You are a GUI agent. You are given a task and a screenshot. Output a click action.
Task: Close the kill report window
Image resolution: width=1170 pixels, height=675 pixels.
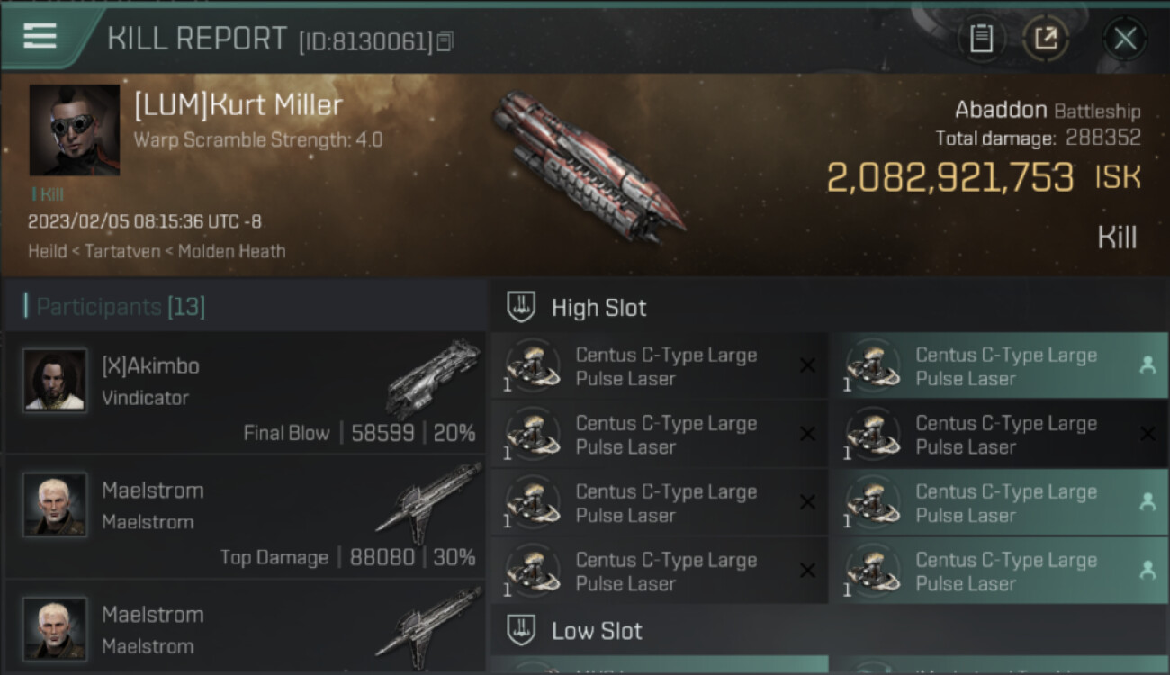(x=1125, y=39)
